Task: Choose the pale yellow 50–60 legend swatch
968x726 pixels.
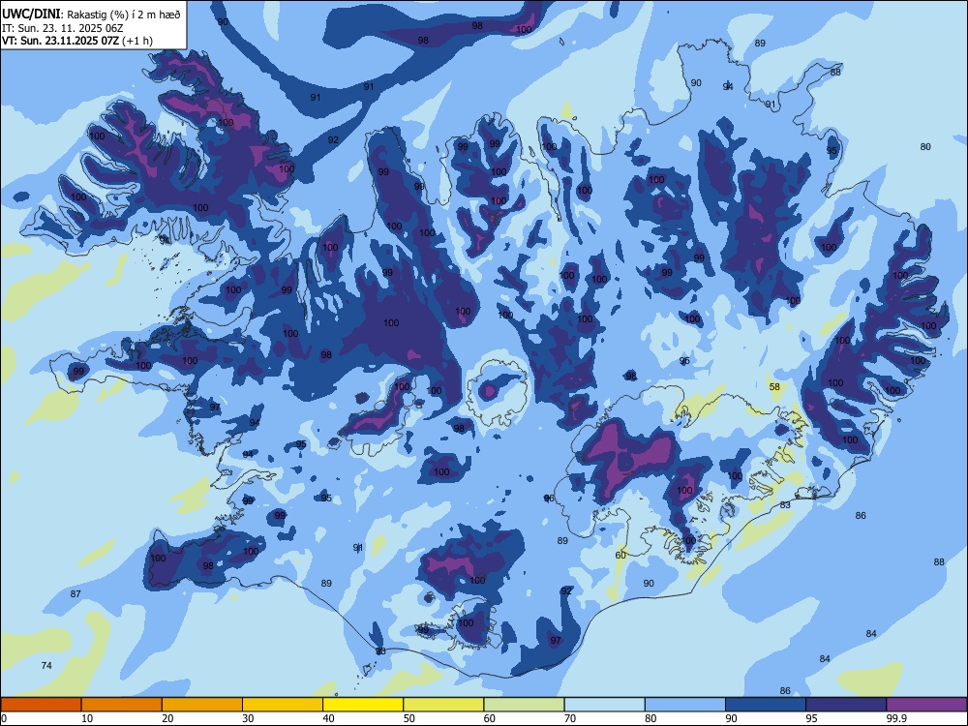Action: click(x=444, y=705)
